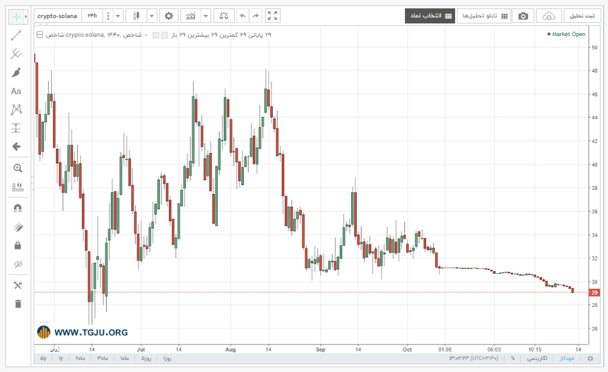Click the trash icon to remove drawings
Viewport: 608px width, 372px height.
coord(18,304)
